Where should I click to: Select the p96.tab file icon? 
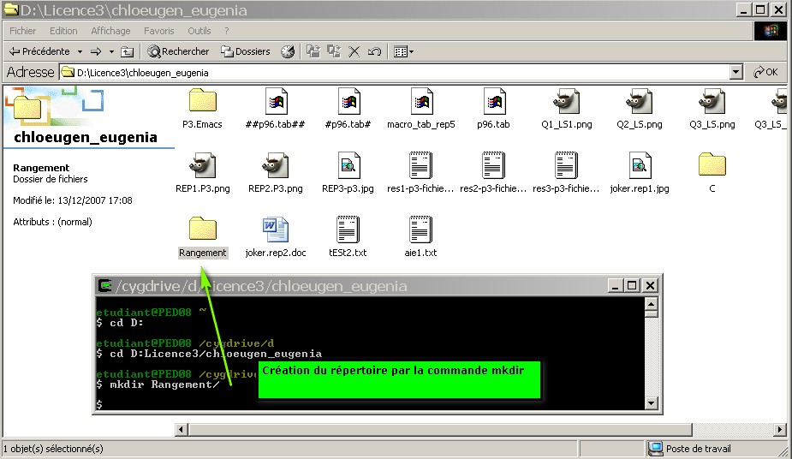point(494,100)
